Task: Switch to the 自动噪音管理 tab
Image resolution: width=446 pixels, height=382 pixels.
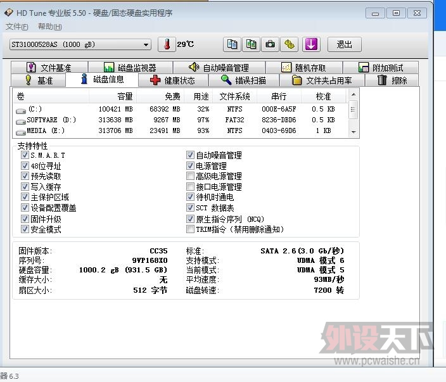Action: [219, 68]
